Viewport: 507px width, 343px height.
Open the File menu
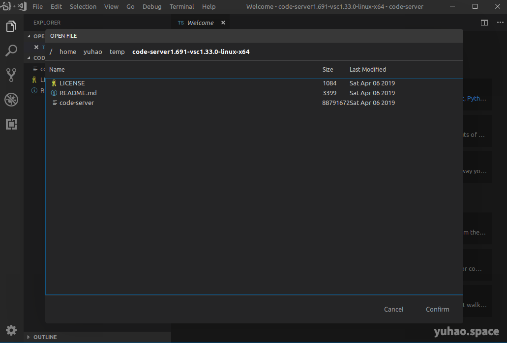click(x=37, y=6)
